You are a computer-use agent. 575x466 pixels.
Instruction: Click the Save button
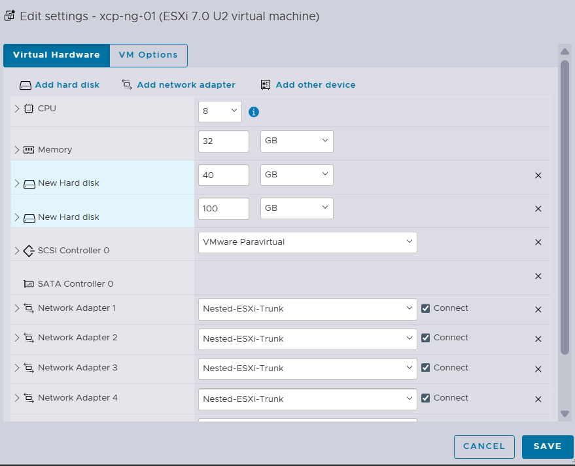click(547, 446)
